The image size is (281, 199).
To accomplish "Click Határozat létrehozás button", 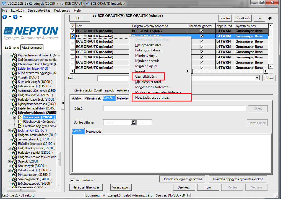I will click(x=86, y=187).
